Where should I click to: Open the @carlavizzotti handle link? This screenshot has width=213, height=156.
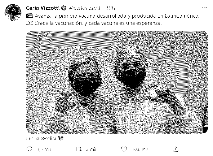pos(85,8)
